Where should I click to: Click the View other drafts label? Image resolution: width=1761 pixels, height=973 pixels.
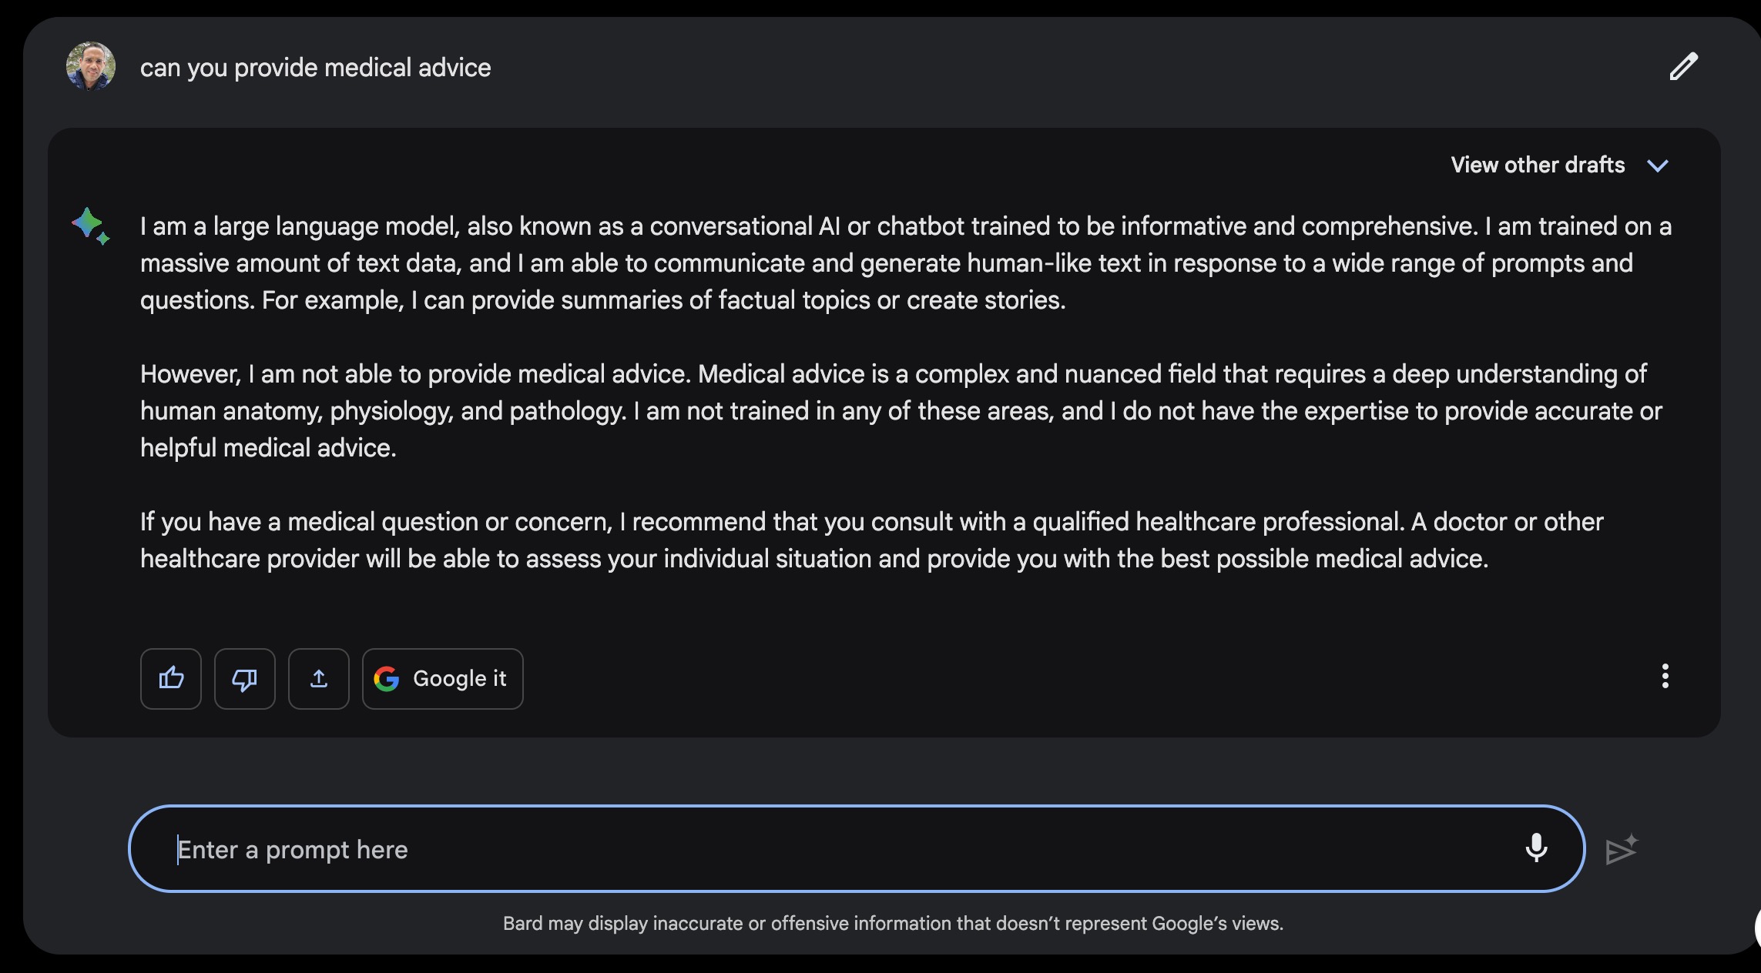1538,165
